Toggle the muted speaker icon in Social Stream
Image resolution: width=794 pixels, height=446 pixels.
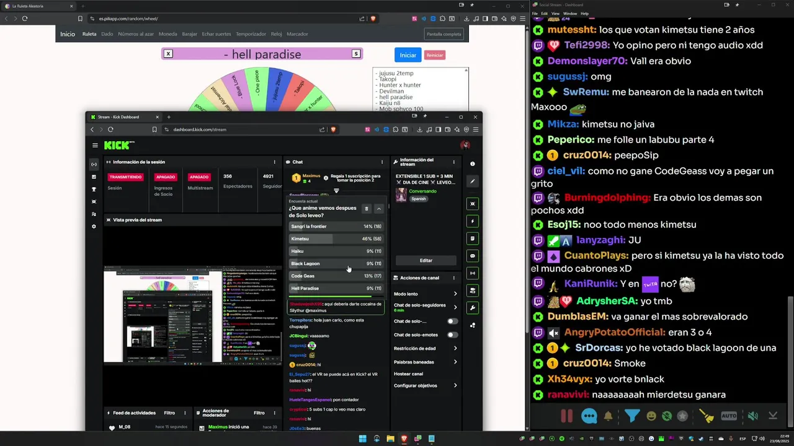click(753, 416)
